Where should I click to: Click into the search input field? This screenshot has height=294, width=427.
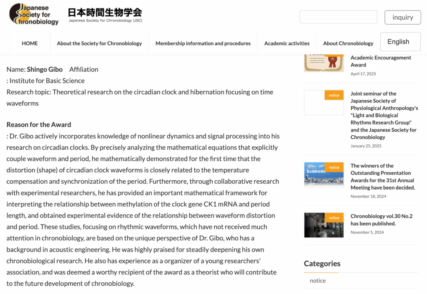tap(338, 17)
